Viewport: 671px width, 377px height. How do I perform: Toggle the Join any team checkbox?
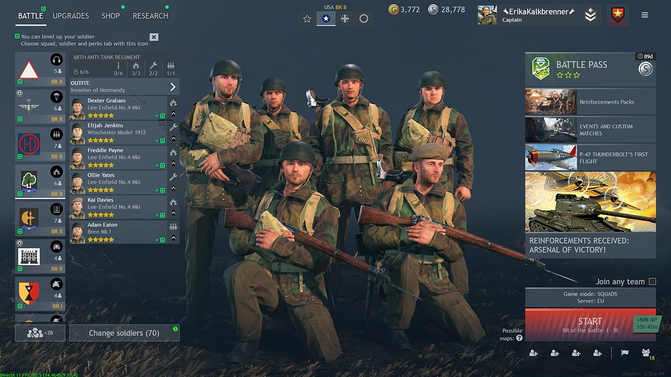[652, 281]
